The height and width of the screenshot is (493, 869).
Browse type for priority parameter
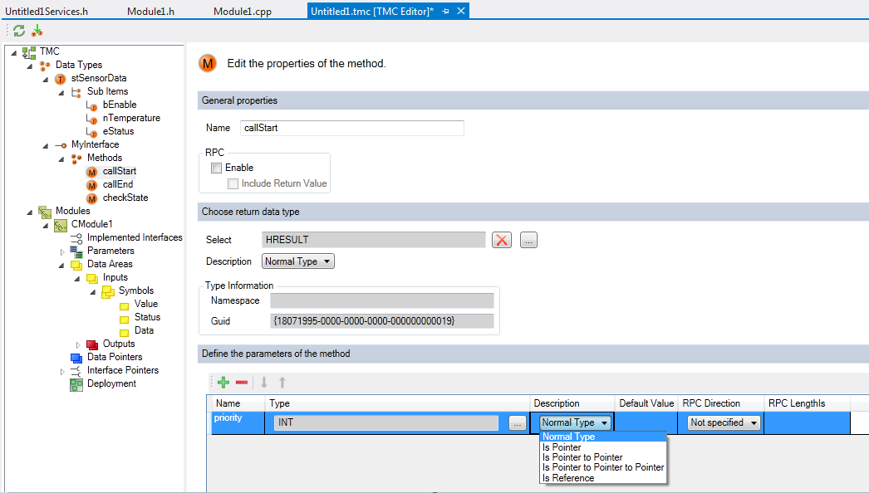tap(517, 423)
